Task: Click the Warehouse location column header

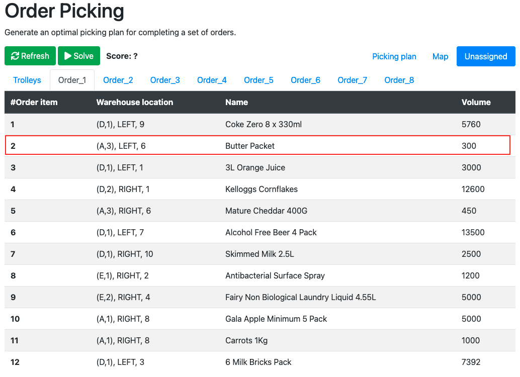Action: pyautogui.click(x=135, y=102)
